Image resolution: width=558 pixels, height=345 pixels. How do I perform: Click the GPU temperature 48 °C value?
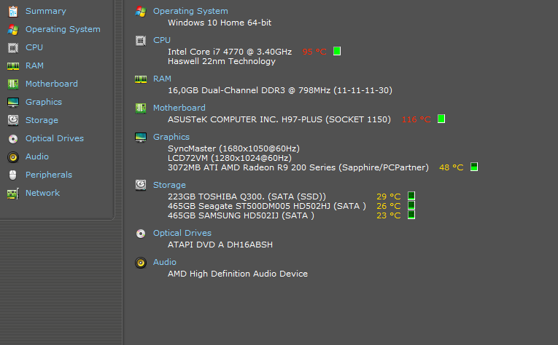[x=452, y=167]
